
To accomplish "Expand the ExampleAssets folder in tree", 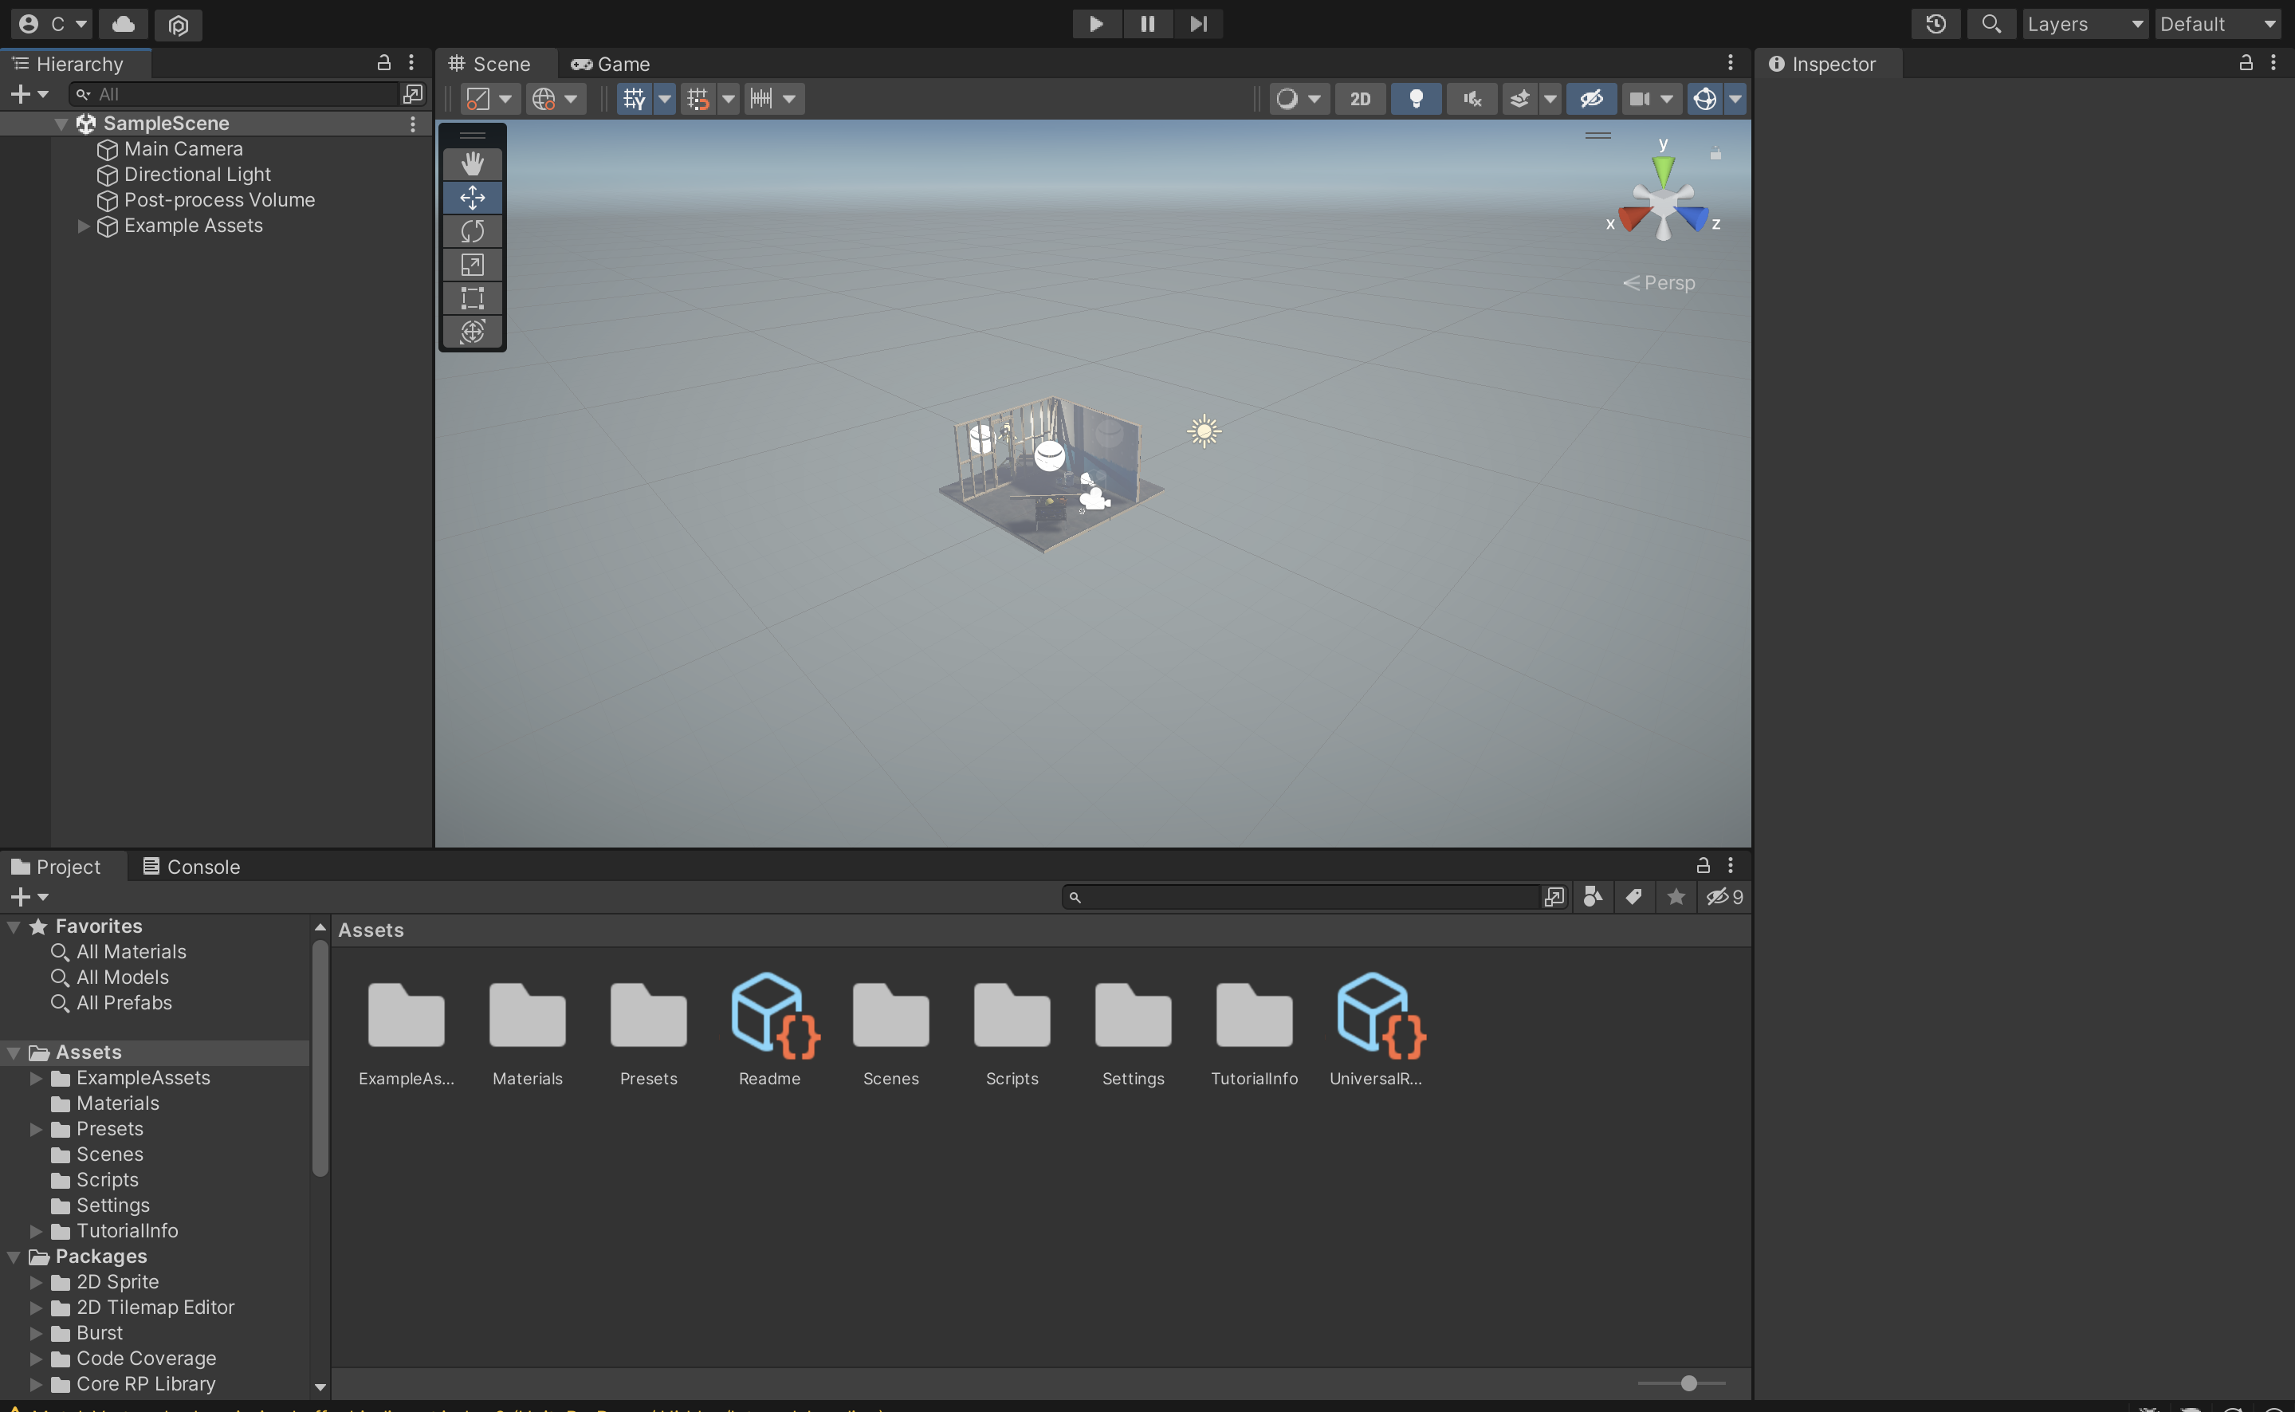I will (x=37, y=1079).
